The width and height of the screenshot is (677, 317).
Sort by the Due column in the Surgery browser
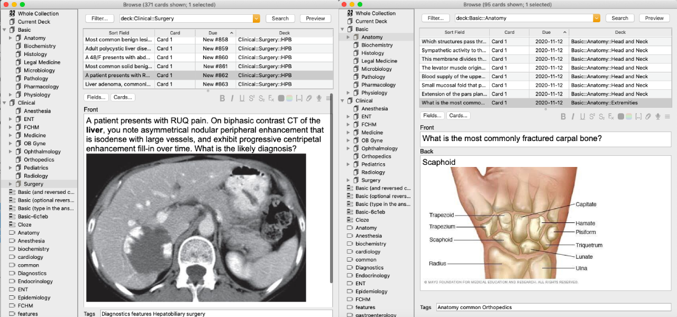[x=213, y=33]
